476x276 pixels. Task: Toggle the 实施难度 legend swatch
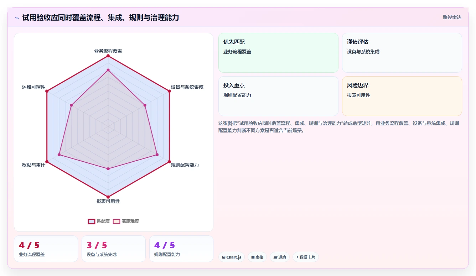[117, 221]
